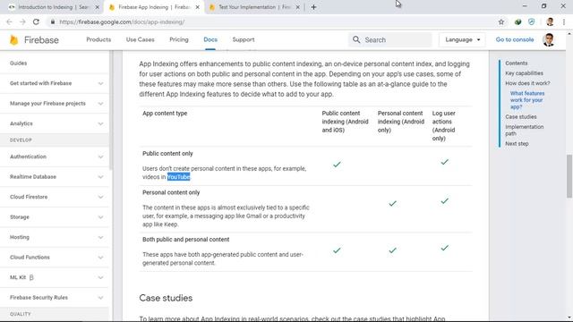This screenshot has width=573, height=322.
Task: Close the Introduction to Indexing tab
Action: coord(98,7)
